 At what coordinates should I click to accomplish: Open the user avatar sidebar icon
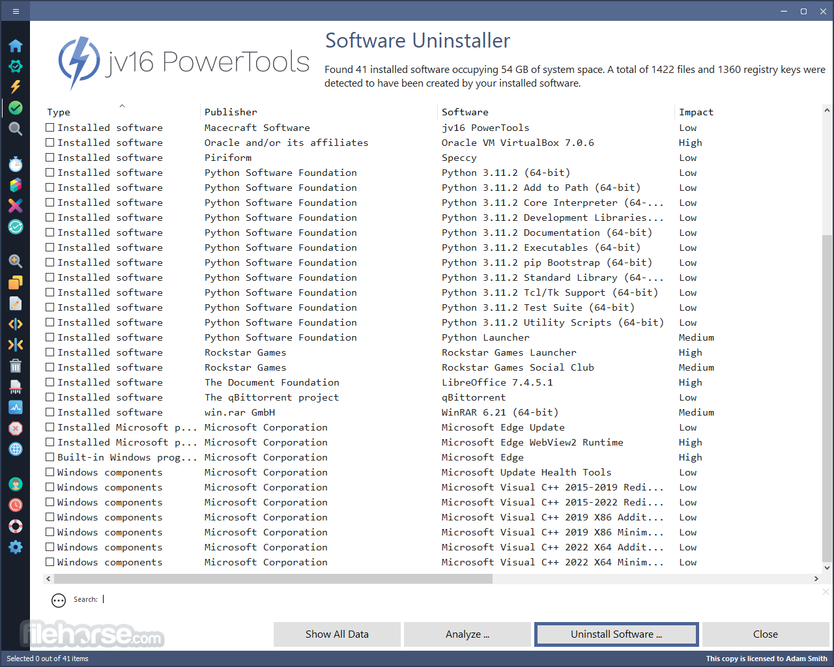[16, 484]
